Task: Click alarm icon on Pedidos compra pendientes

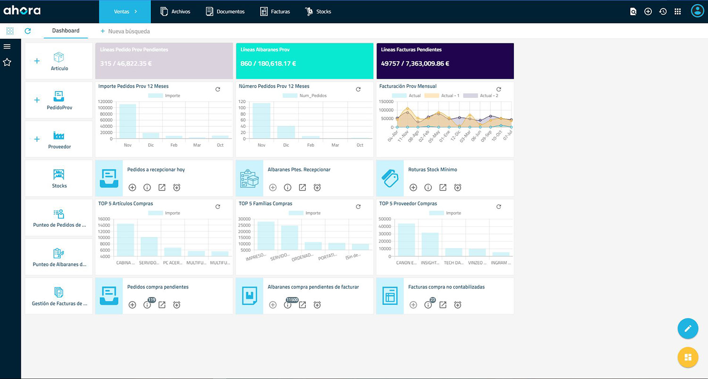Action: [x=177, y=305]
